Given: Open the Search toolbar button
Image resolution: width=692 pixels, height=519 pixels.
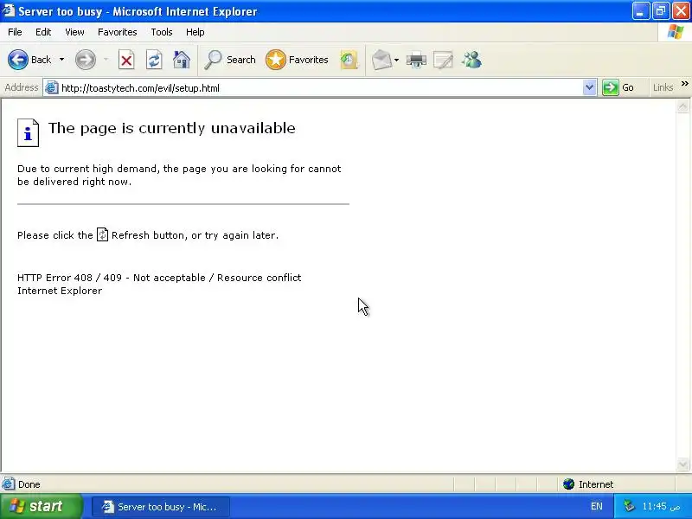Looking at the screenshot, I should [x=230, y=60].
